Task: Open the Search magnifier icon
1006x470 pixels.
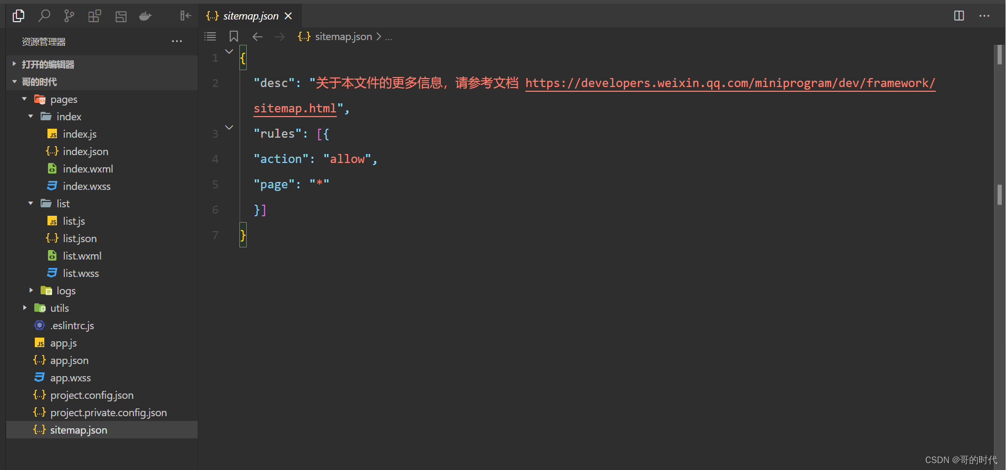Action: (44, 16)
